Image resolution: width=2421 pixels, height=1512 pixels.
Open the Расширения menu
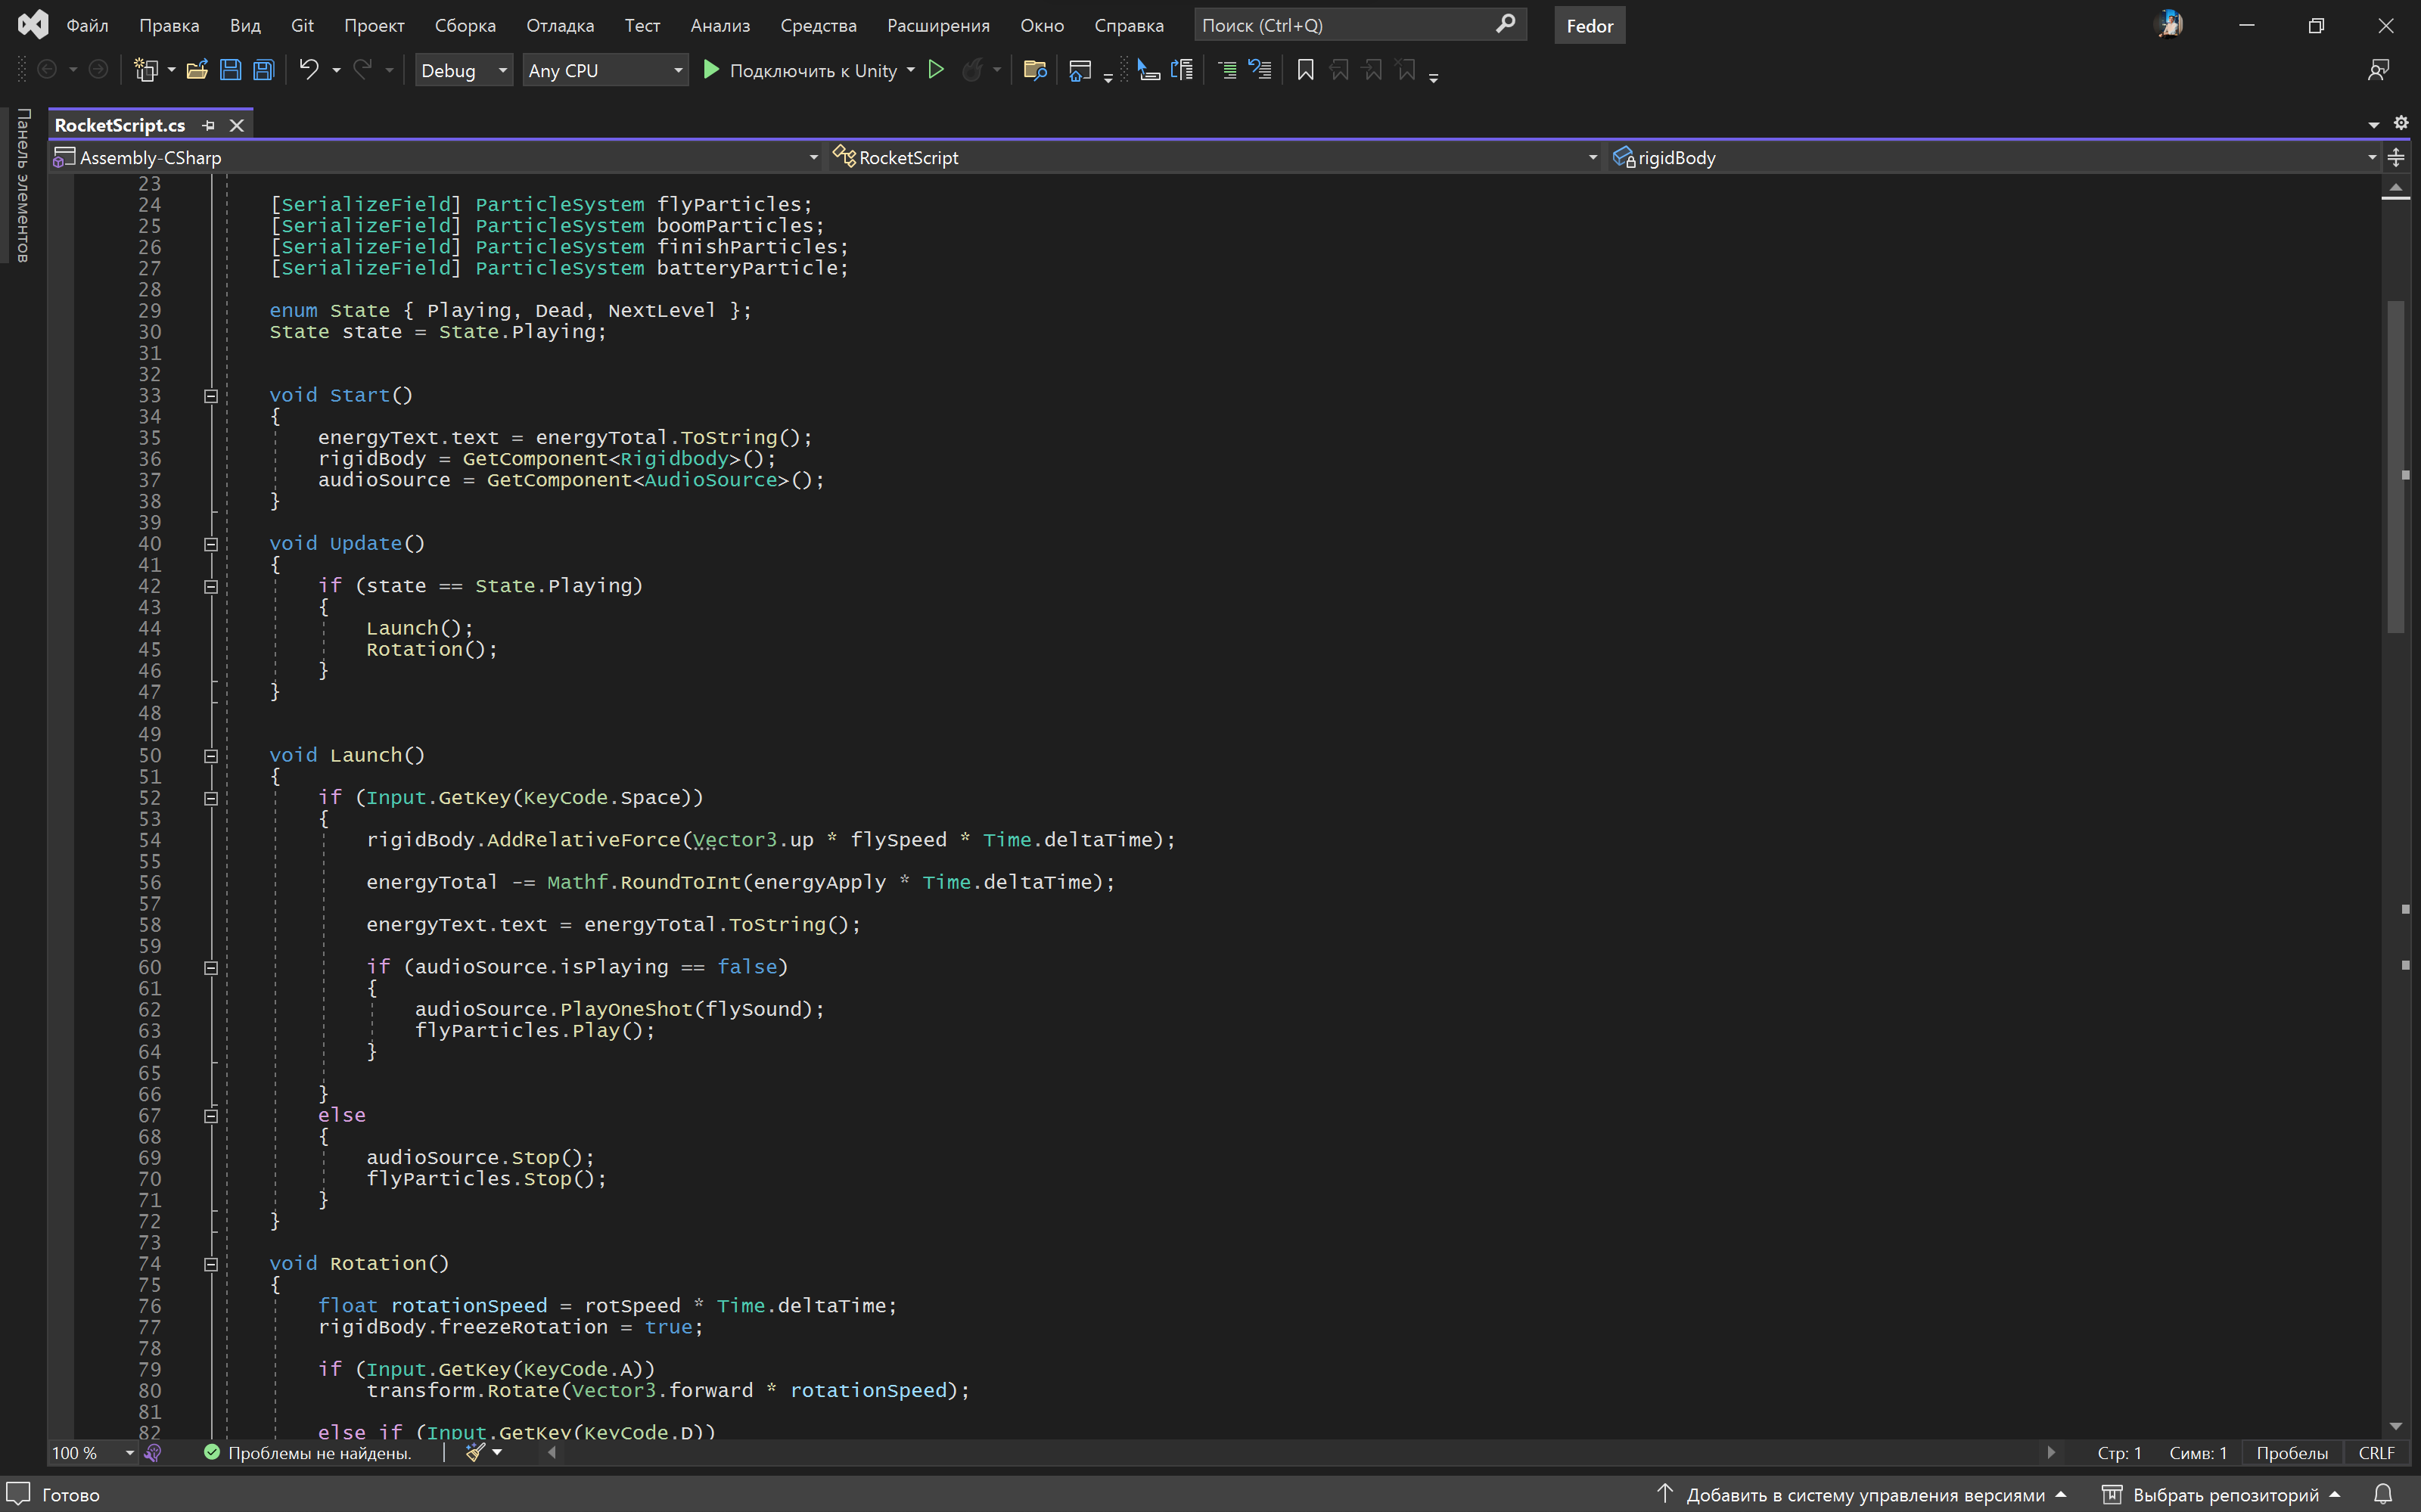pos(937,25)
